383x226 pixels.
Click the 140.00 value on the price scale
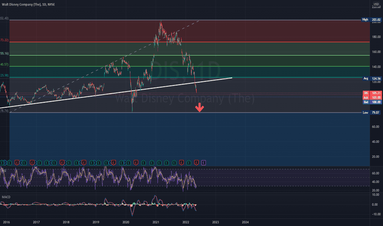click(x=376, y=67)
